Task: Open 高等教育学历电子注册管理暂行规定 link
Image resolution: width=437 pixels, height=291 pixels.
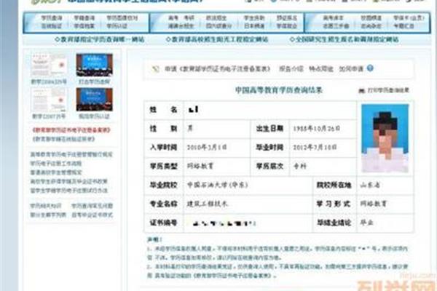Action: (71, 154)
